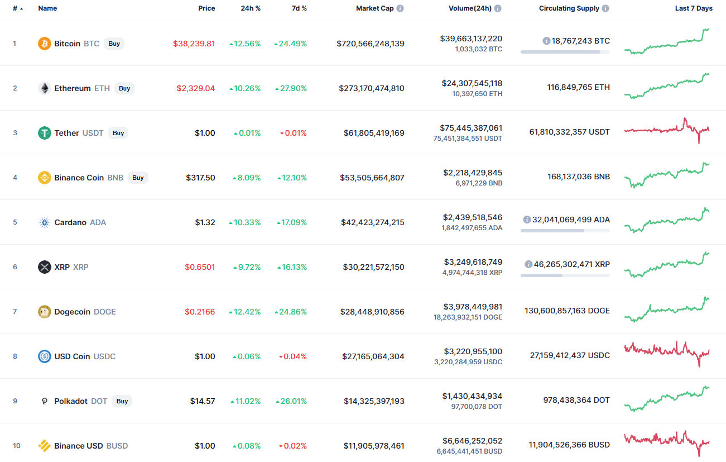This screenshot has height=462, width=726.
Task: Click the Ethereum logo icon
Action: coord(45,88)
